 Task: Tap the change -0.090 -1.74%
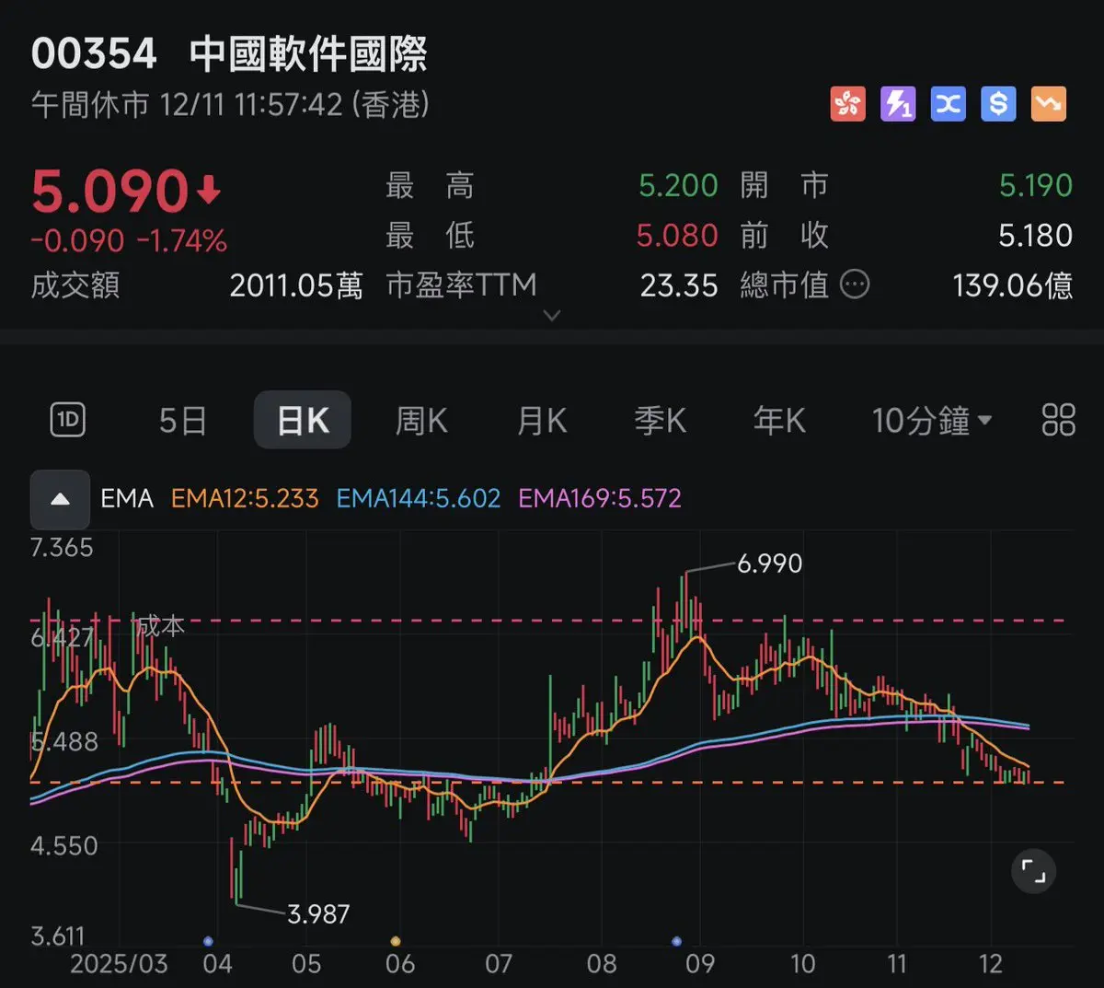pyautogui.click(x=129, y=241)
